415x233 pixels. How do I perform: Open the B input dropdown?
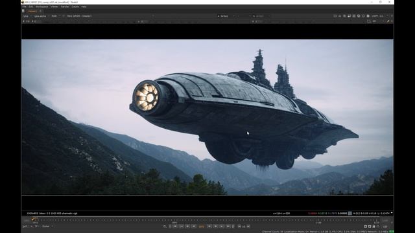[261, 16]
